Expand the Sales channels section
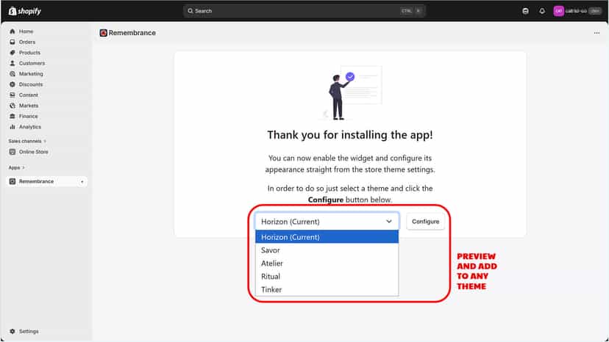Screen dimensions: 609x342 coord(27,141)
